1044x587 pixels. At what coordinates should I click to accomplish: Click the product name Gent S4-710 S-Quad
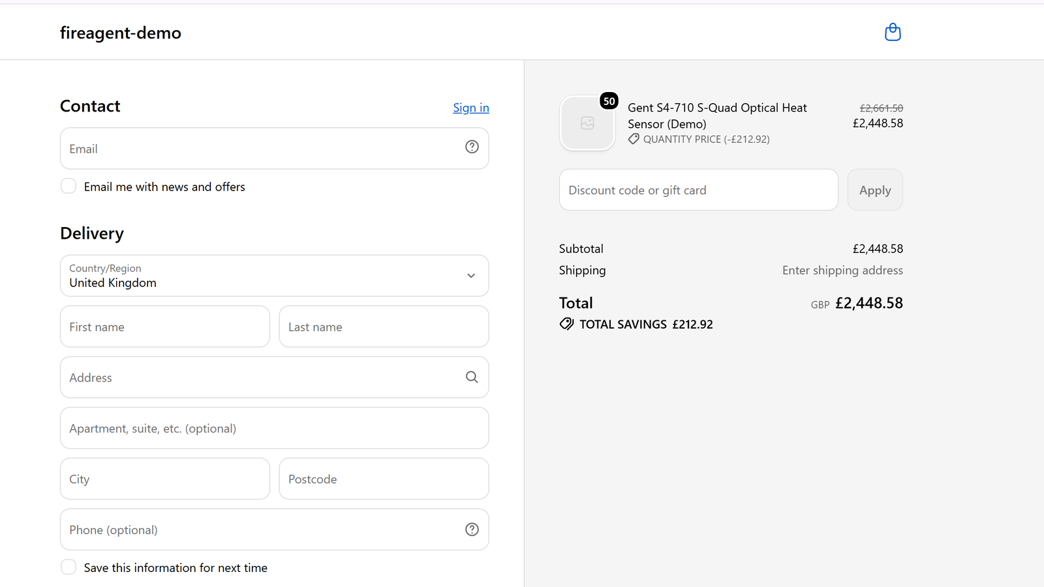point(717,115)
